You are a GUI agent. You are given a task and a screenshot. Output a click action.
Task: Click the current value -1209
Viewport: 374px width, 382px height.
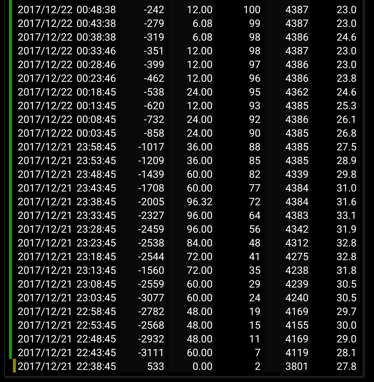151,161
